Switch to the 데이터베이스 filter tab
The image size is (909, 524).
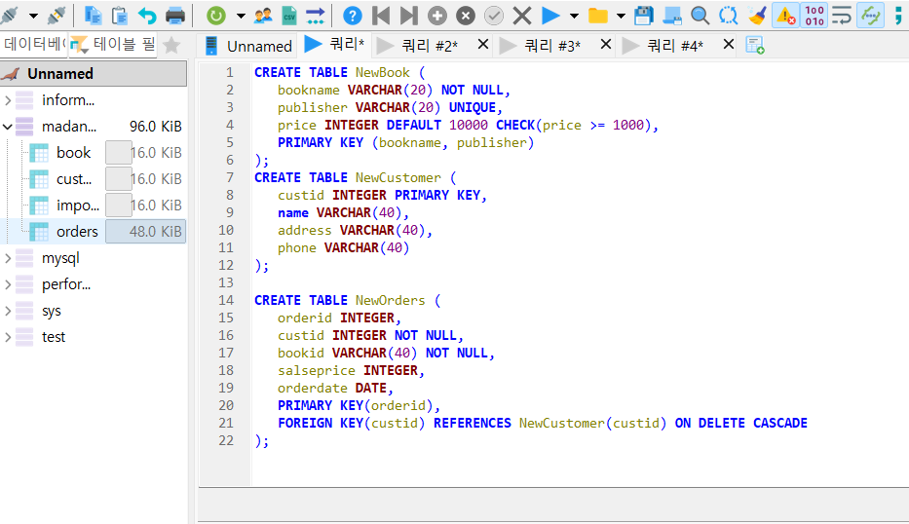coord(34,44)
